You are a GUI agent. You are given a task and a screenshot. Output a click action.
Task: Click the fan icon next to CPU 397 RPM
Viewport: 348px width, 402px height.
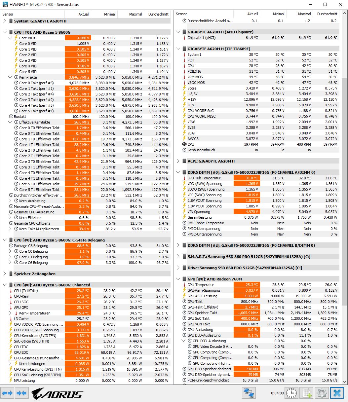184,144
